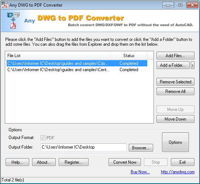Click the Move Up button
The height and width of the screenshot is (184, 200).
coord(175,109)
